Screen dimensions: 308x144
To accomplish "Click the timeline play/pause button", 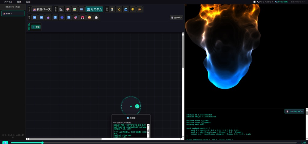I will coord(5,142).
